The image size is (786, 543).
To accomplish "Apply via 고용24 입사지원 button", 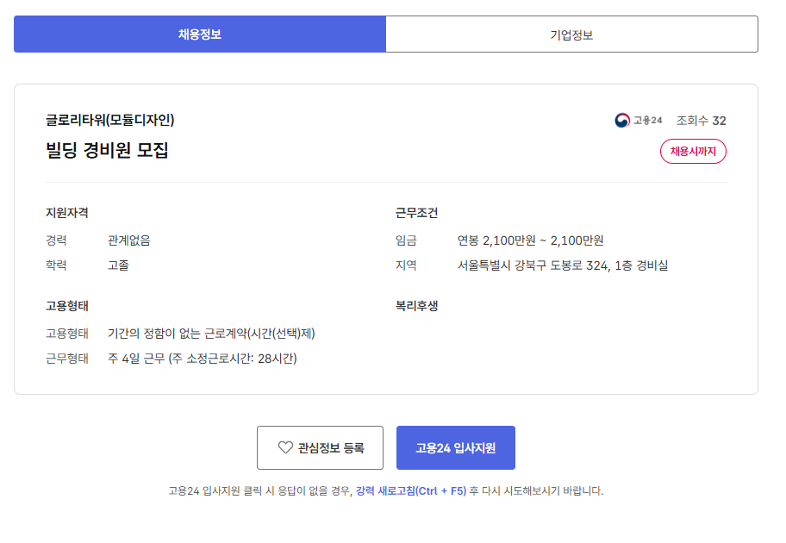I will [456, 447].
